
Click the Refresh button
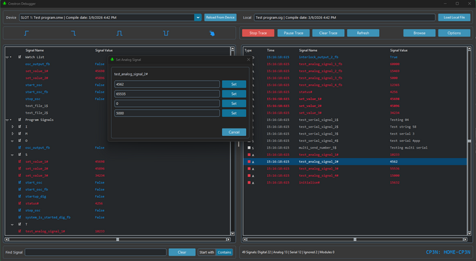(363, 33)
